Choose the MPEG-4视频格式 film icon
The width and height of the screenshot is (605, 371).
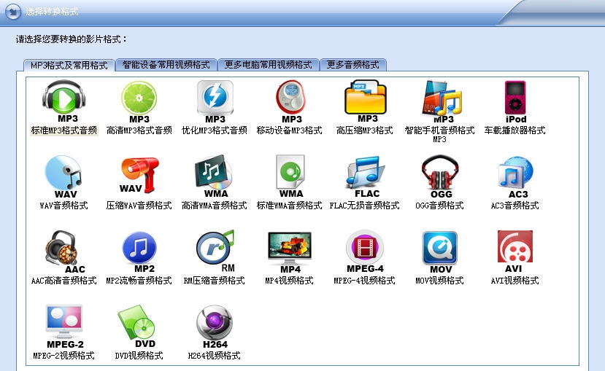point(365,251)
